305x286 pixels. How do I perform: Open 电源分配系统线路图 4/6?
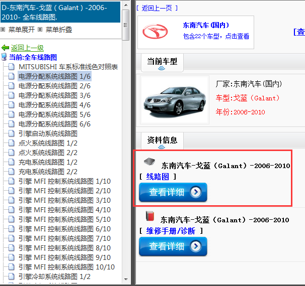point(54,105)
